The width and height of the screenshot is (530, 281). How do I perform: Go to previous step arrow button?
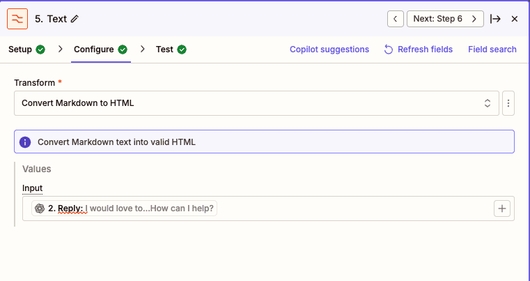395,19
